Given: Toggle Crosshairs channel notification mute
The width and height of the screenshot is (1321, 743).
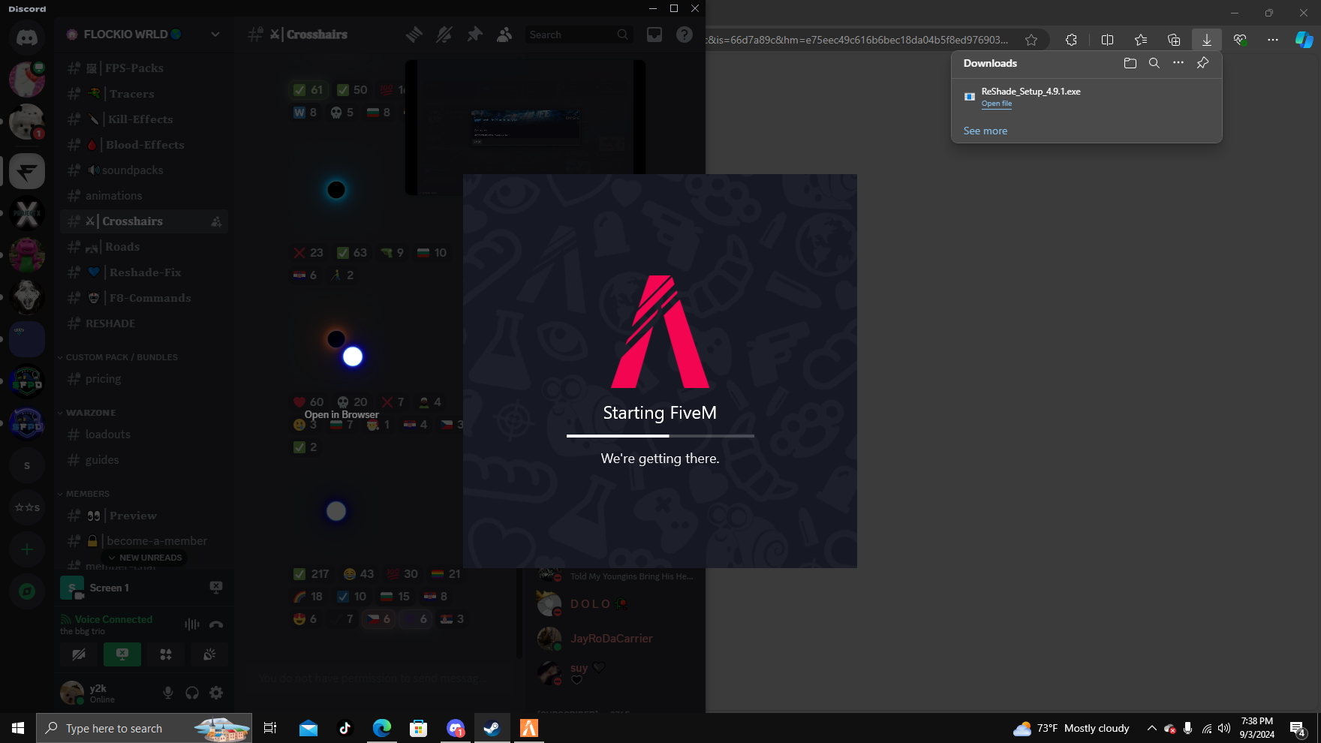Looking at the screenshot, I should point(444,35).
